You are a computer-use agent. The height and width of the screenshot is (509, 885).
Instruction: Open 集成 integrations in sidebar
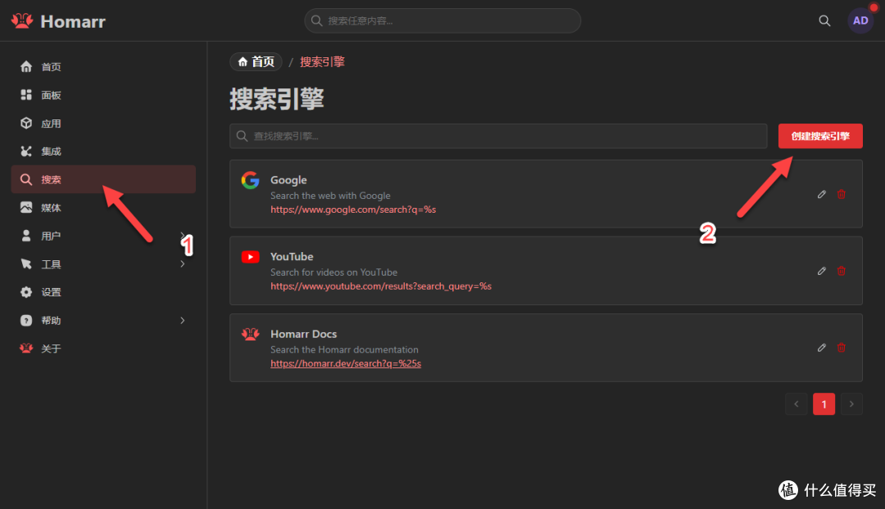pos(103,151)
